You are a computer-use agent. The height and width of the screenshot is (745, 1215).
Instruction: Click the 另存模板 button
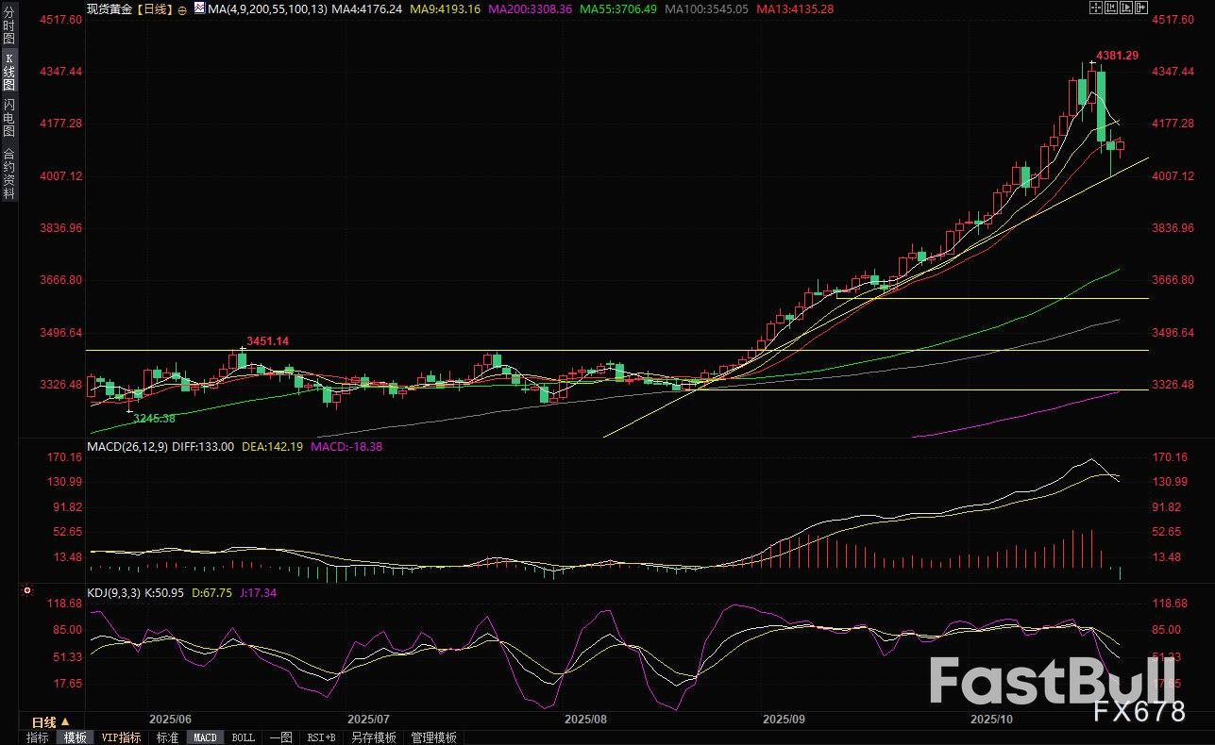pos(374,737)
